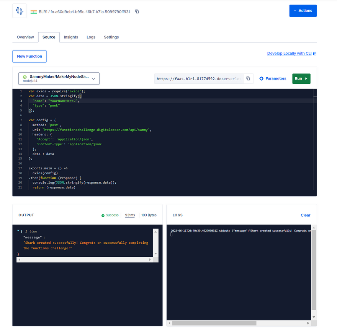The image size is (337, 329).
Task: Select the Source tab
Action: [49, 37]
